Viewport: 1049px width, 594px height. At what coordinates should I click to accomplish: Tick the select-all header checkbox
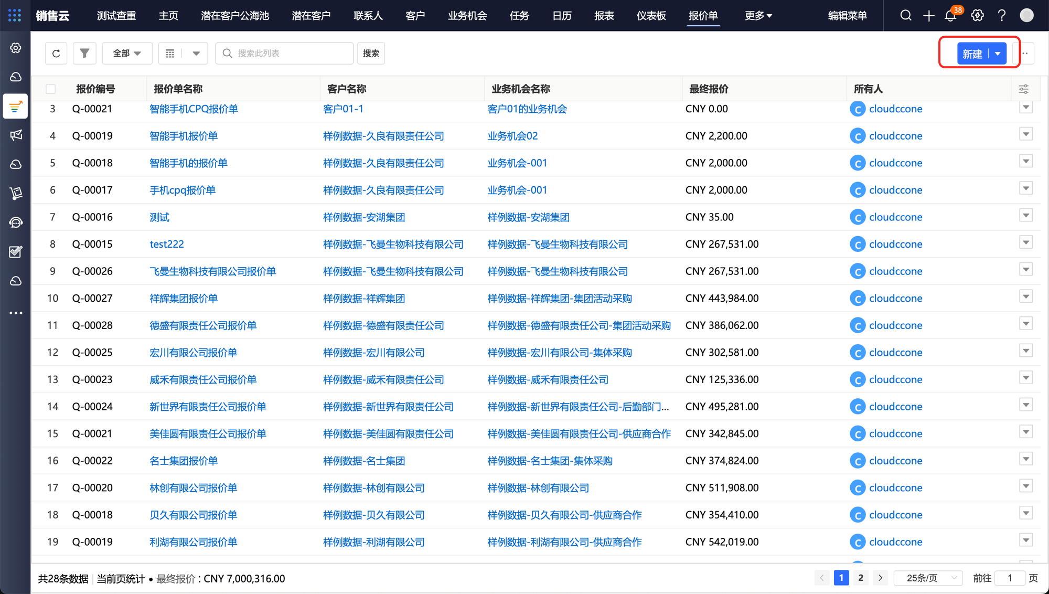click(x=51, y=89)
